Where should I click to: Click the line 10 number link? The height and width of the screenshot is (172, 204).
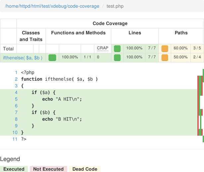pos(15,132)
